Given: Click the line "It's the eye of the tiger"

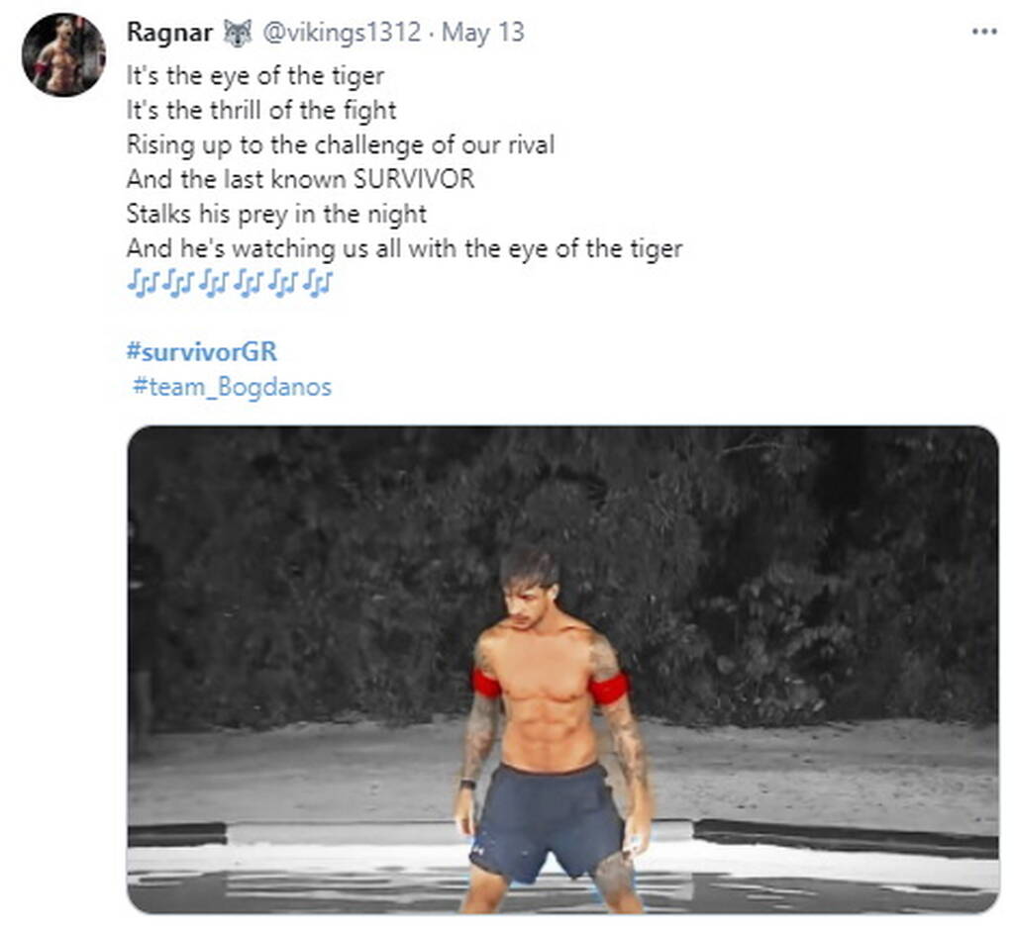Looking at the screenshot, I should click(254, 75).
